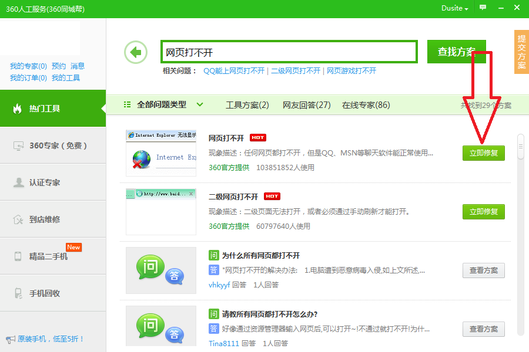Image resolution: width=529 pixels, height=352 pixels.
Task: Click the green 问 icon of 为什么所有网页都打不开
Action: point(213,255)
